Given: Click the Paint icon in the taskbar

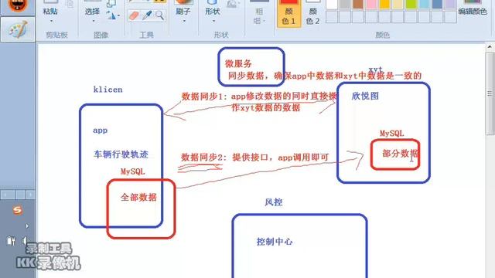Looking at the screenshot, I should (x=18, y=29).
